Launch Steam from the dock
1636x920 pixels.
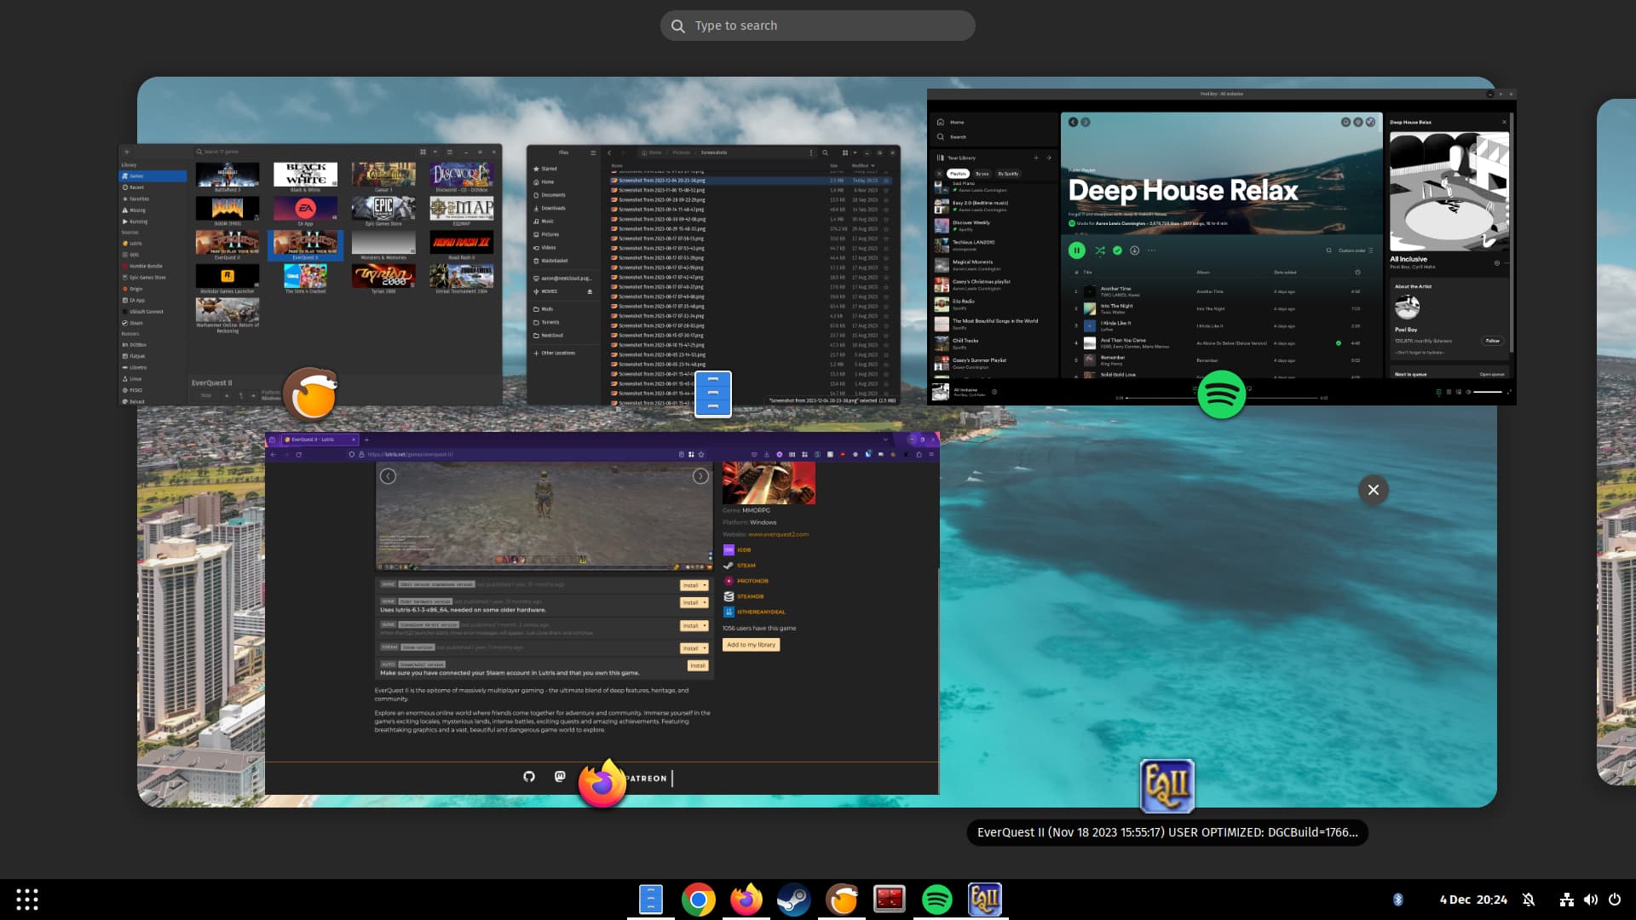point(793,900)
